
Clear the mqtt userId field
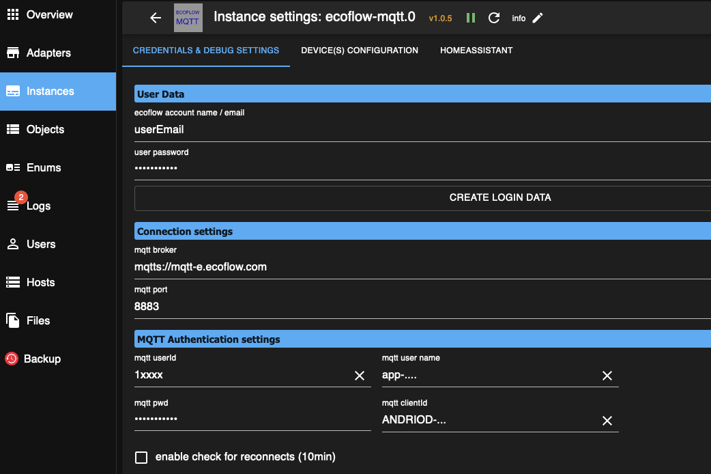[359, 376]
